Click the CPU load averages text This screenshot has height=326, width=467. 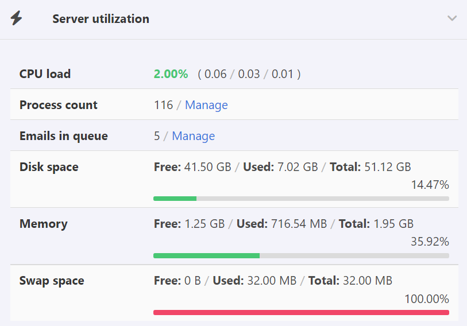coord(249,74)
